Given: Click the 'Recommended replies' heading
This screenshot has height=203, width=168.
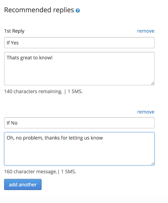Looking at the screenshot, I should pos(39,10).
